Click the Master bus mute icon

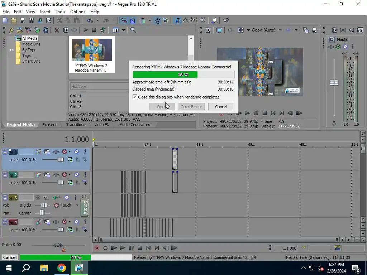345,47
